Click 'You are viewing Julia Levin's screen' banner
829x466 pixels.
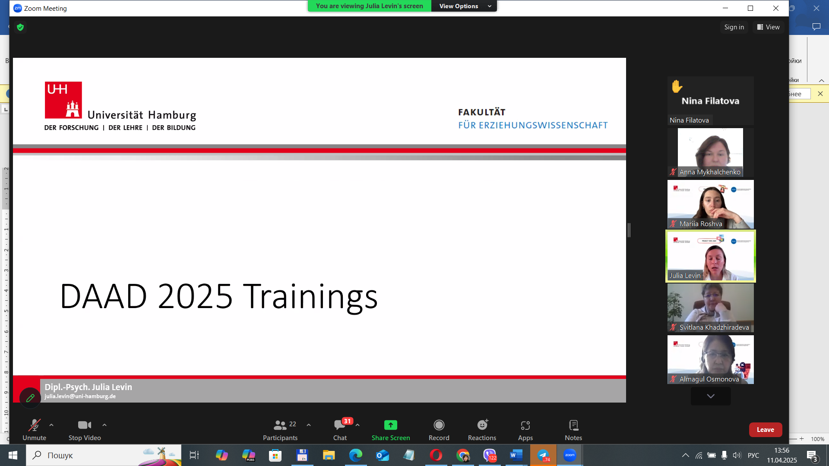[370, 6]
